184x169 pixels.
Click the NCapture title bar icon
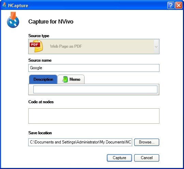4,5
